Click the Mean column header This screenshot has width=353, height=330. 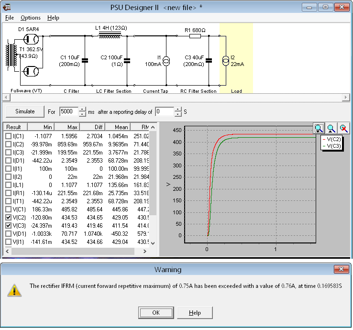[118, 127]
